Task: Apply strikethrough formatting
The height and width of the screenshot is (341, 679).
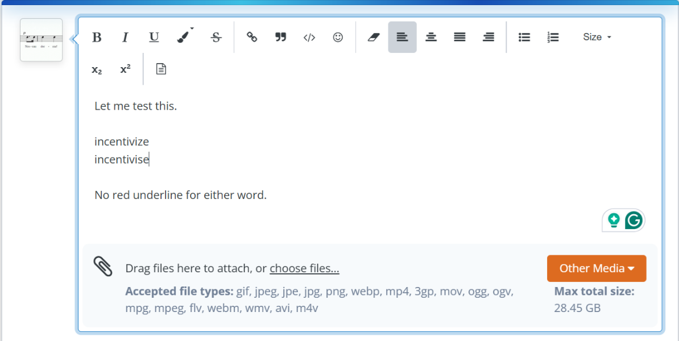Action: (x=216, y=38)
